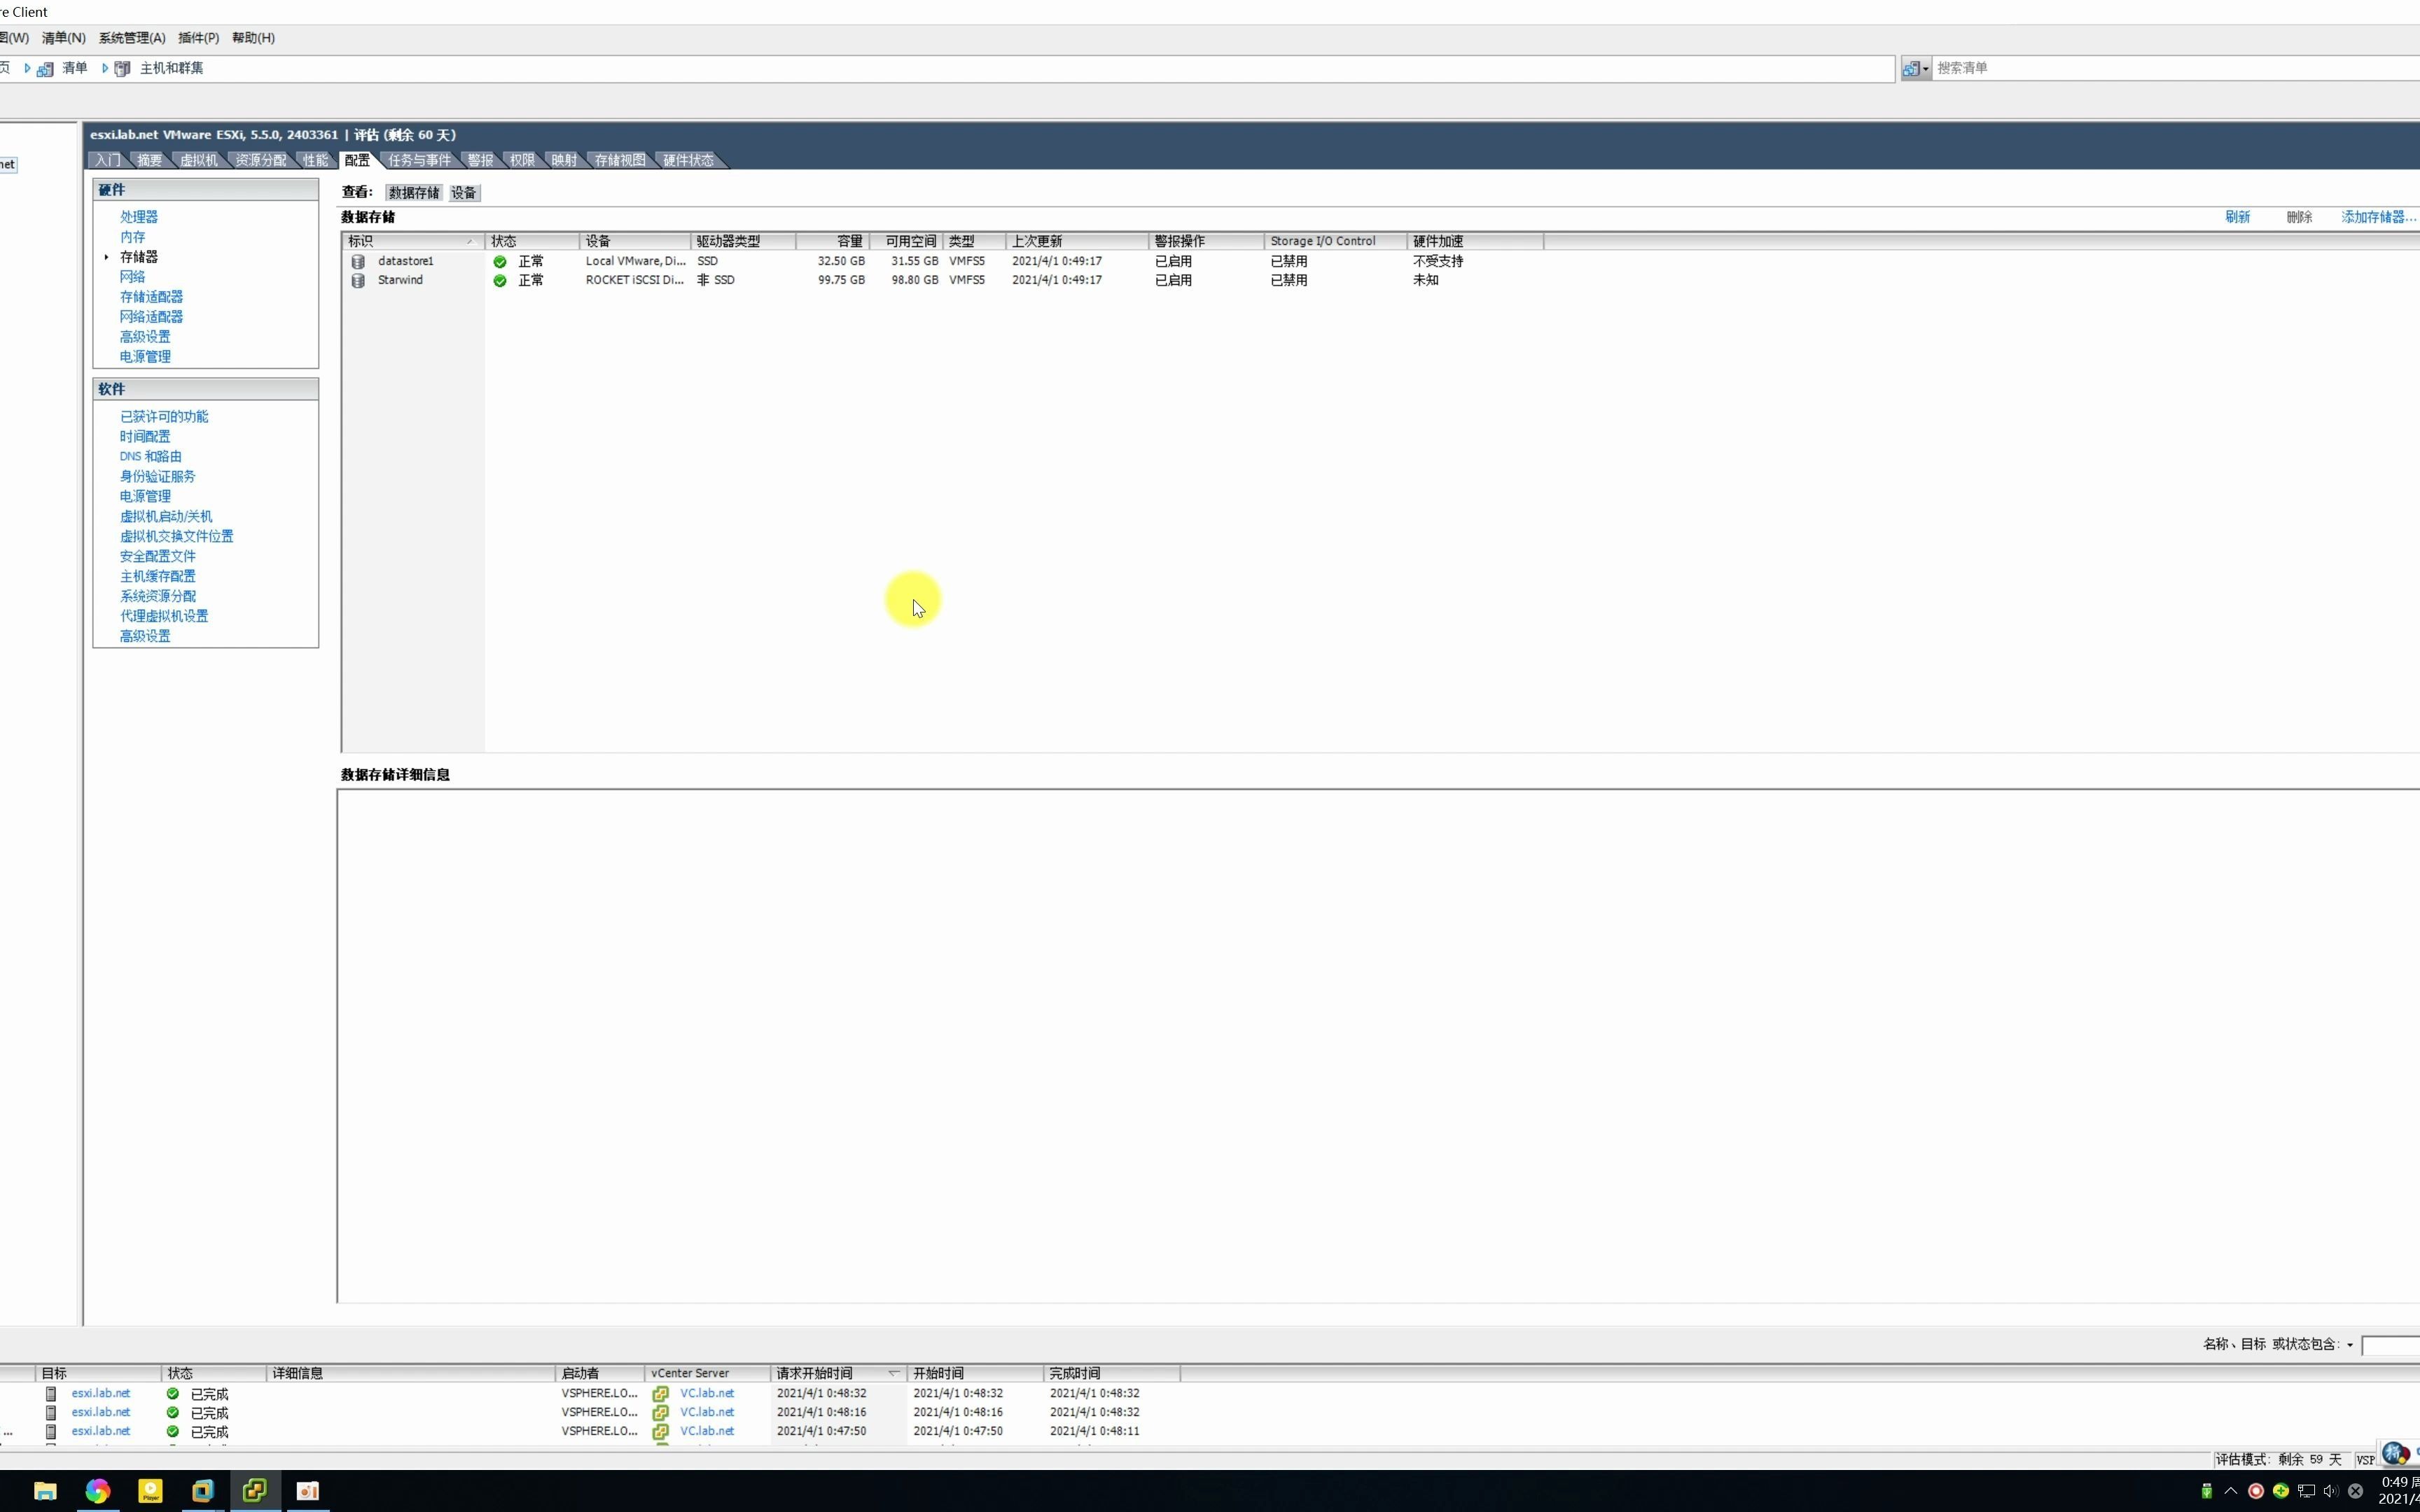Screen dimensions: 2420x1512
Task: Click the search scope icon beside search field
Action: pyautogui.click(x=1914, y=69)
